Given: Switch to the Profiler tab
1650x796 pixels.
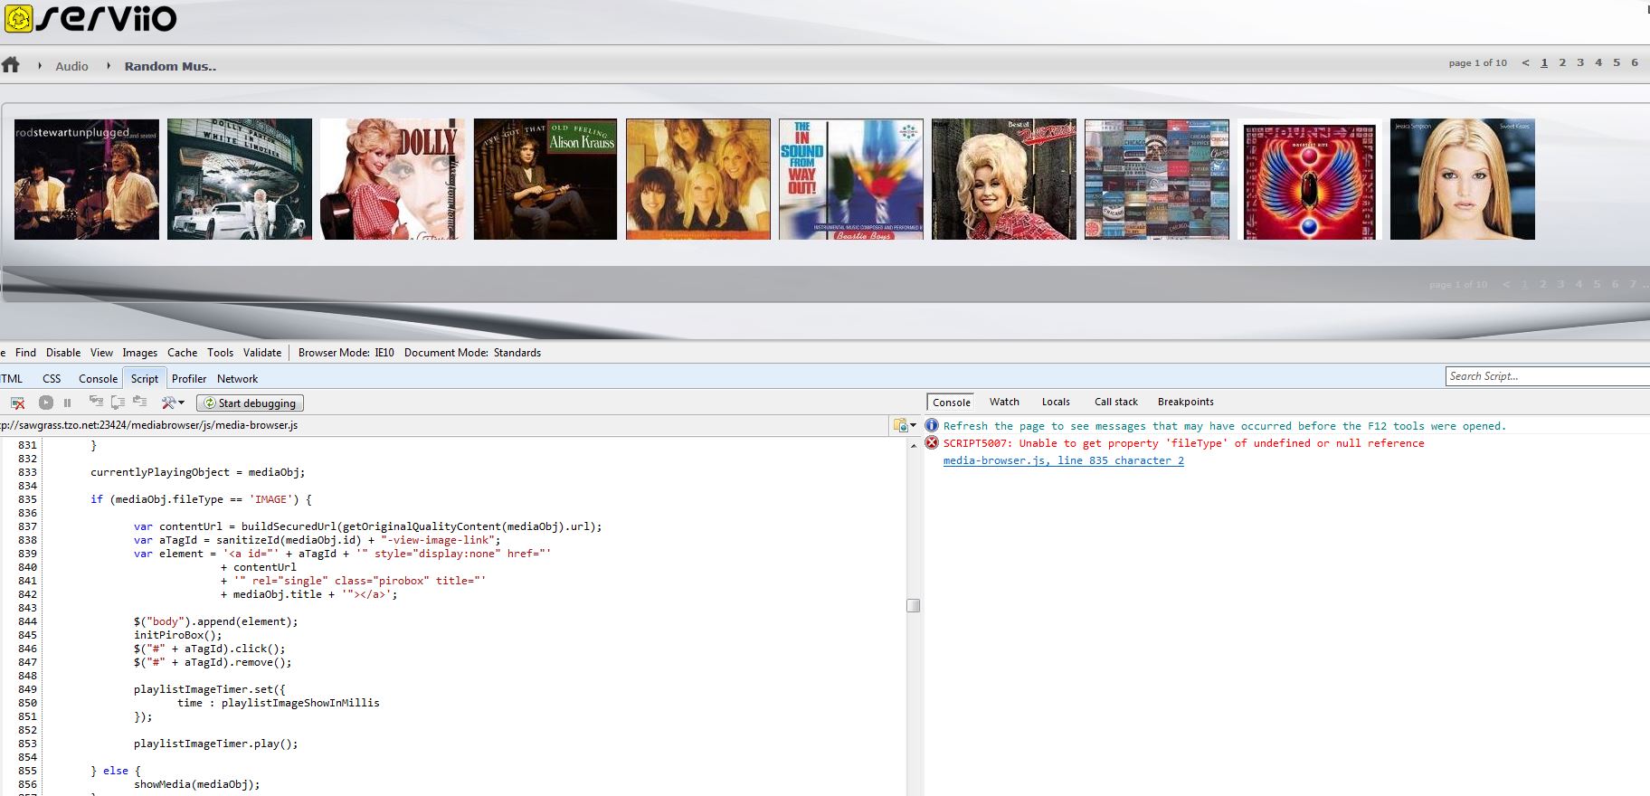Looking at the screenshot, I should tap(189, 379).
